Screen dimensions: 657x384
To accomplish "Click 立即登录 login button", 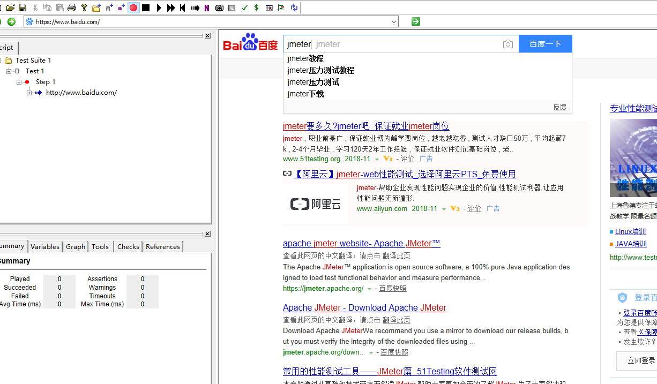I will (x=637, y=361).
